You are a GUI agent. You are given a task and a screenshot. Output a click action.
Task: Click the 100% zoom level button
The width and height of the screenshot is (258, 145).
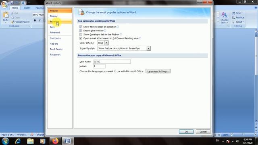pyautogui.click(x=225, y=135)
